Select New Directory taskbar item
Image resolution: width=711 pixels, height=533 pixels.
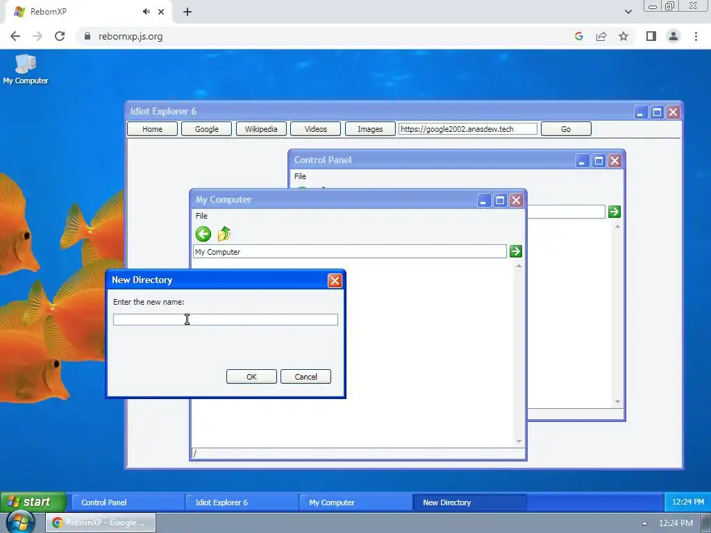coord(470,502)
